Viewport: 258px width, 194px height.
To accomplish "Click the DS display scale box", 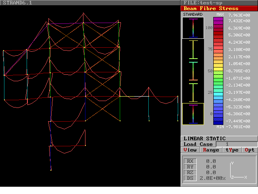I will pos(190,178).
